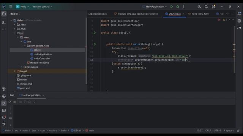Open the Git tool window icon
The width and height of the screenshot is (243, 136).
pos(4,124)
